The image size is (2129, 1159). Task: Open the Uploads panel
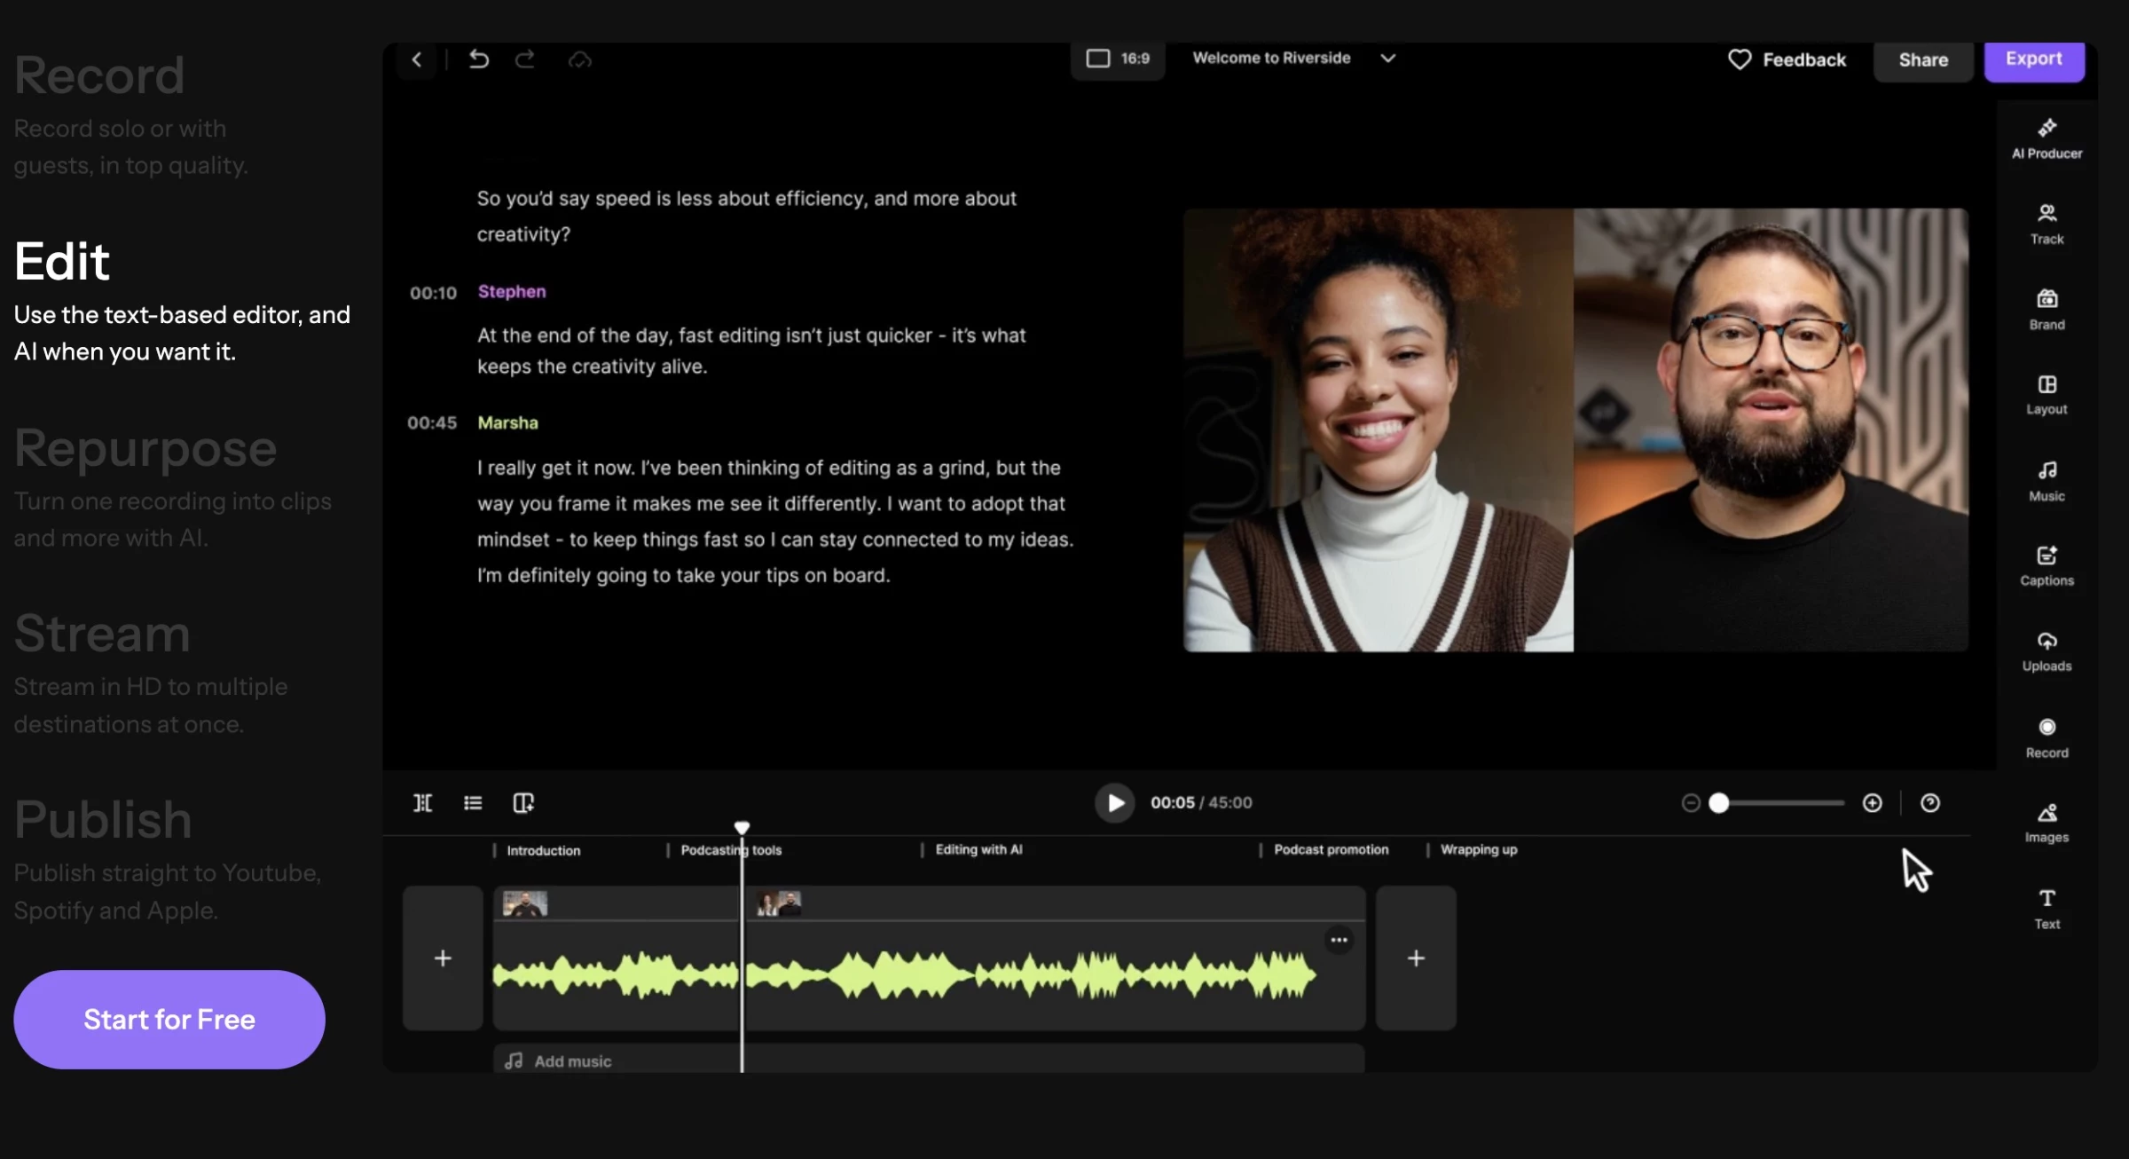coord(2047,651)
